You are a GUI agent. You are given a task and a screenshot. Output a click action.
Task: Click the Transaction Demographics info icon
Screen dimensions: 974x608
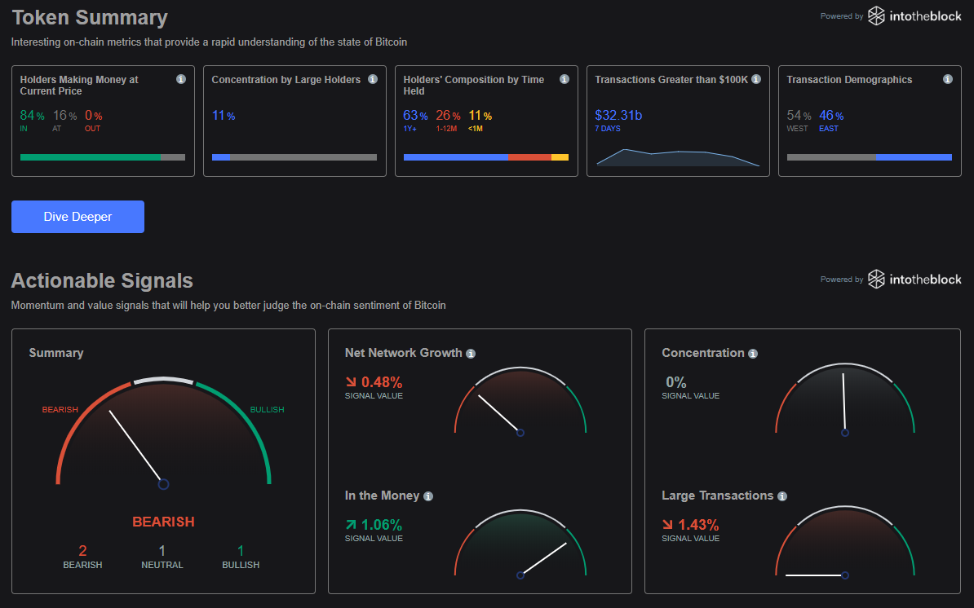(x=947, y=79)
